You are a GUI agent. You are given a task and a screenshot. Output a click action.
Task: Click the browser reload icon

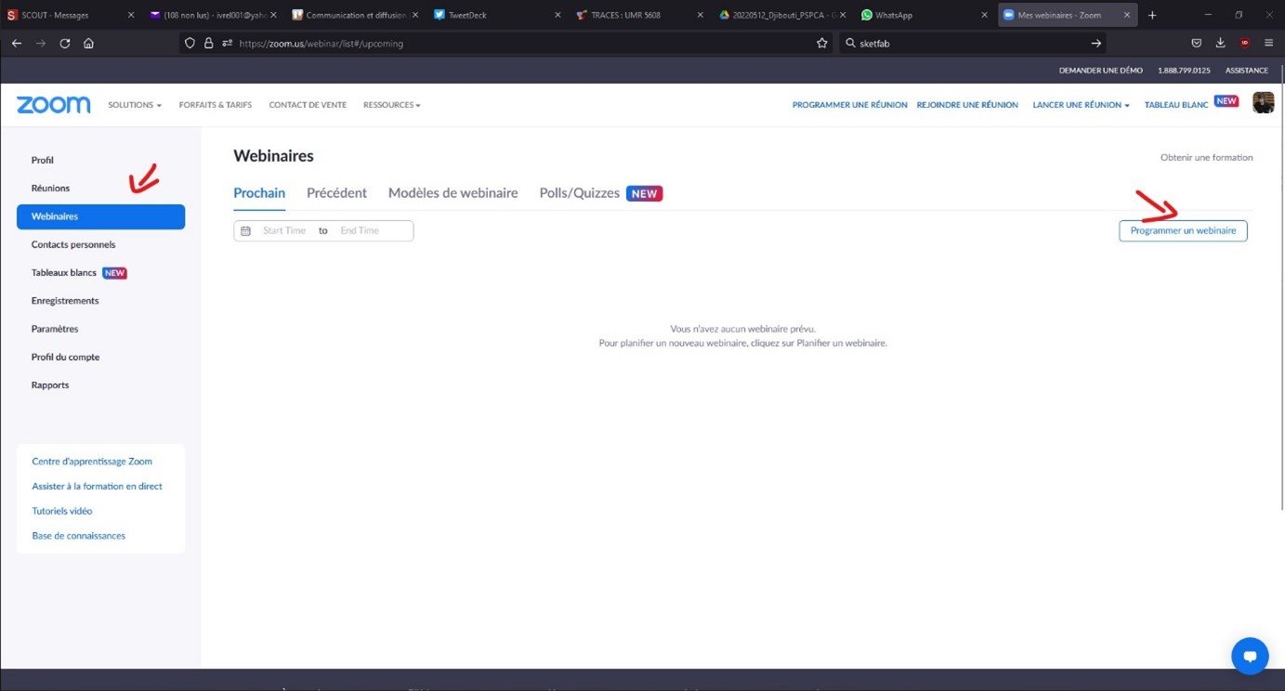coord(65,44)
